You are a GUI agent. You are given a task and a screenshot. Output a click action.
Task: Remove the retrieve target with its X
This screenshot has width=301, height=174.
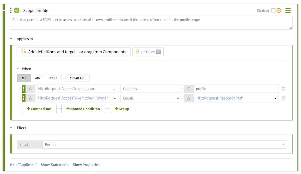(158, 52)
